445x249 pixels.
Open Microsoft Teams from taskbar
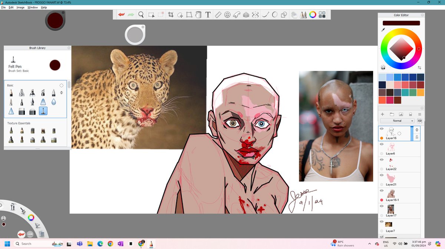point(79,244)
